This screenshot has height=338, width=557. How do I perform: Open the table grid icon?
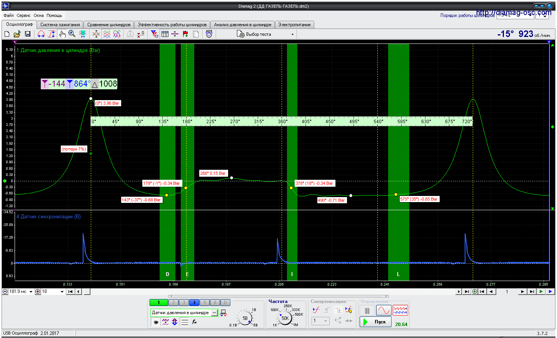[x=165, y=34]
